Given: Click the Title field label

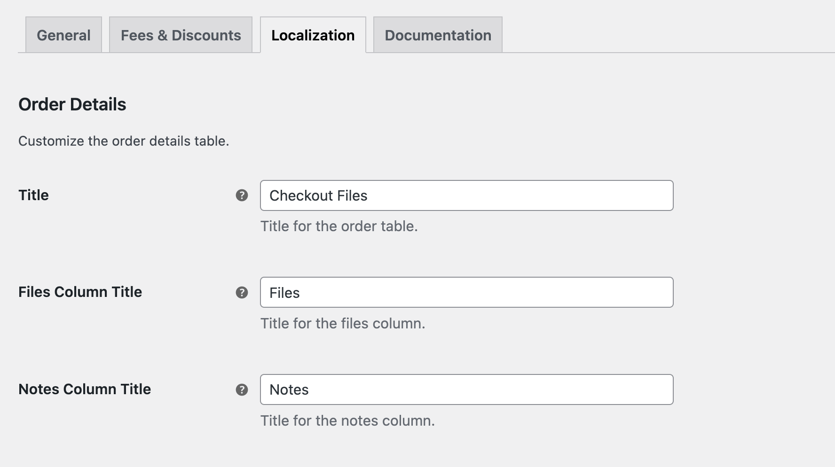Looking at the screenshot, I should pos(33,195).
